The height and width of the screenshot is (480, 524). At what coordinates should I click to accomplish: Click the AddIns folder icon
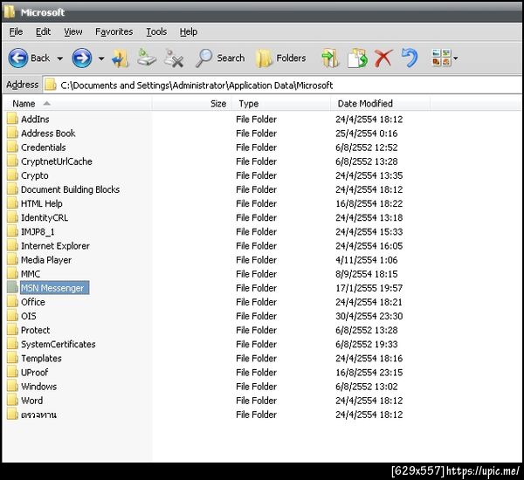click(x=13, y=119)
